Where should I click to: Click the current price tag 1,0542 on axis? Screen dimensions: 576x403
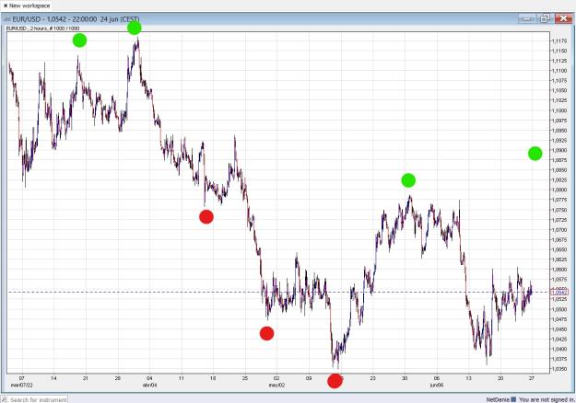559,293
